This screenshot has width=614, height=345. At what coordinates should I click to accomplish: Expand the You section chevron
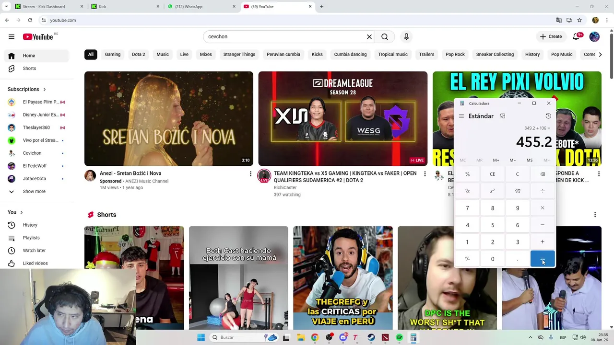click(x=21, y=212)
